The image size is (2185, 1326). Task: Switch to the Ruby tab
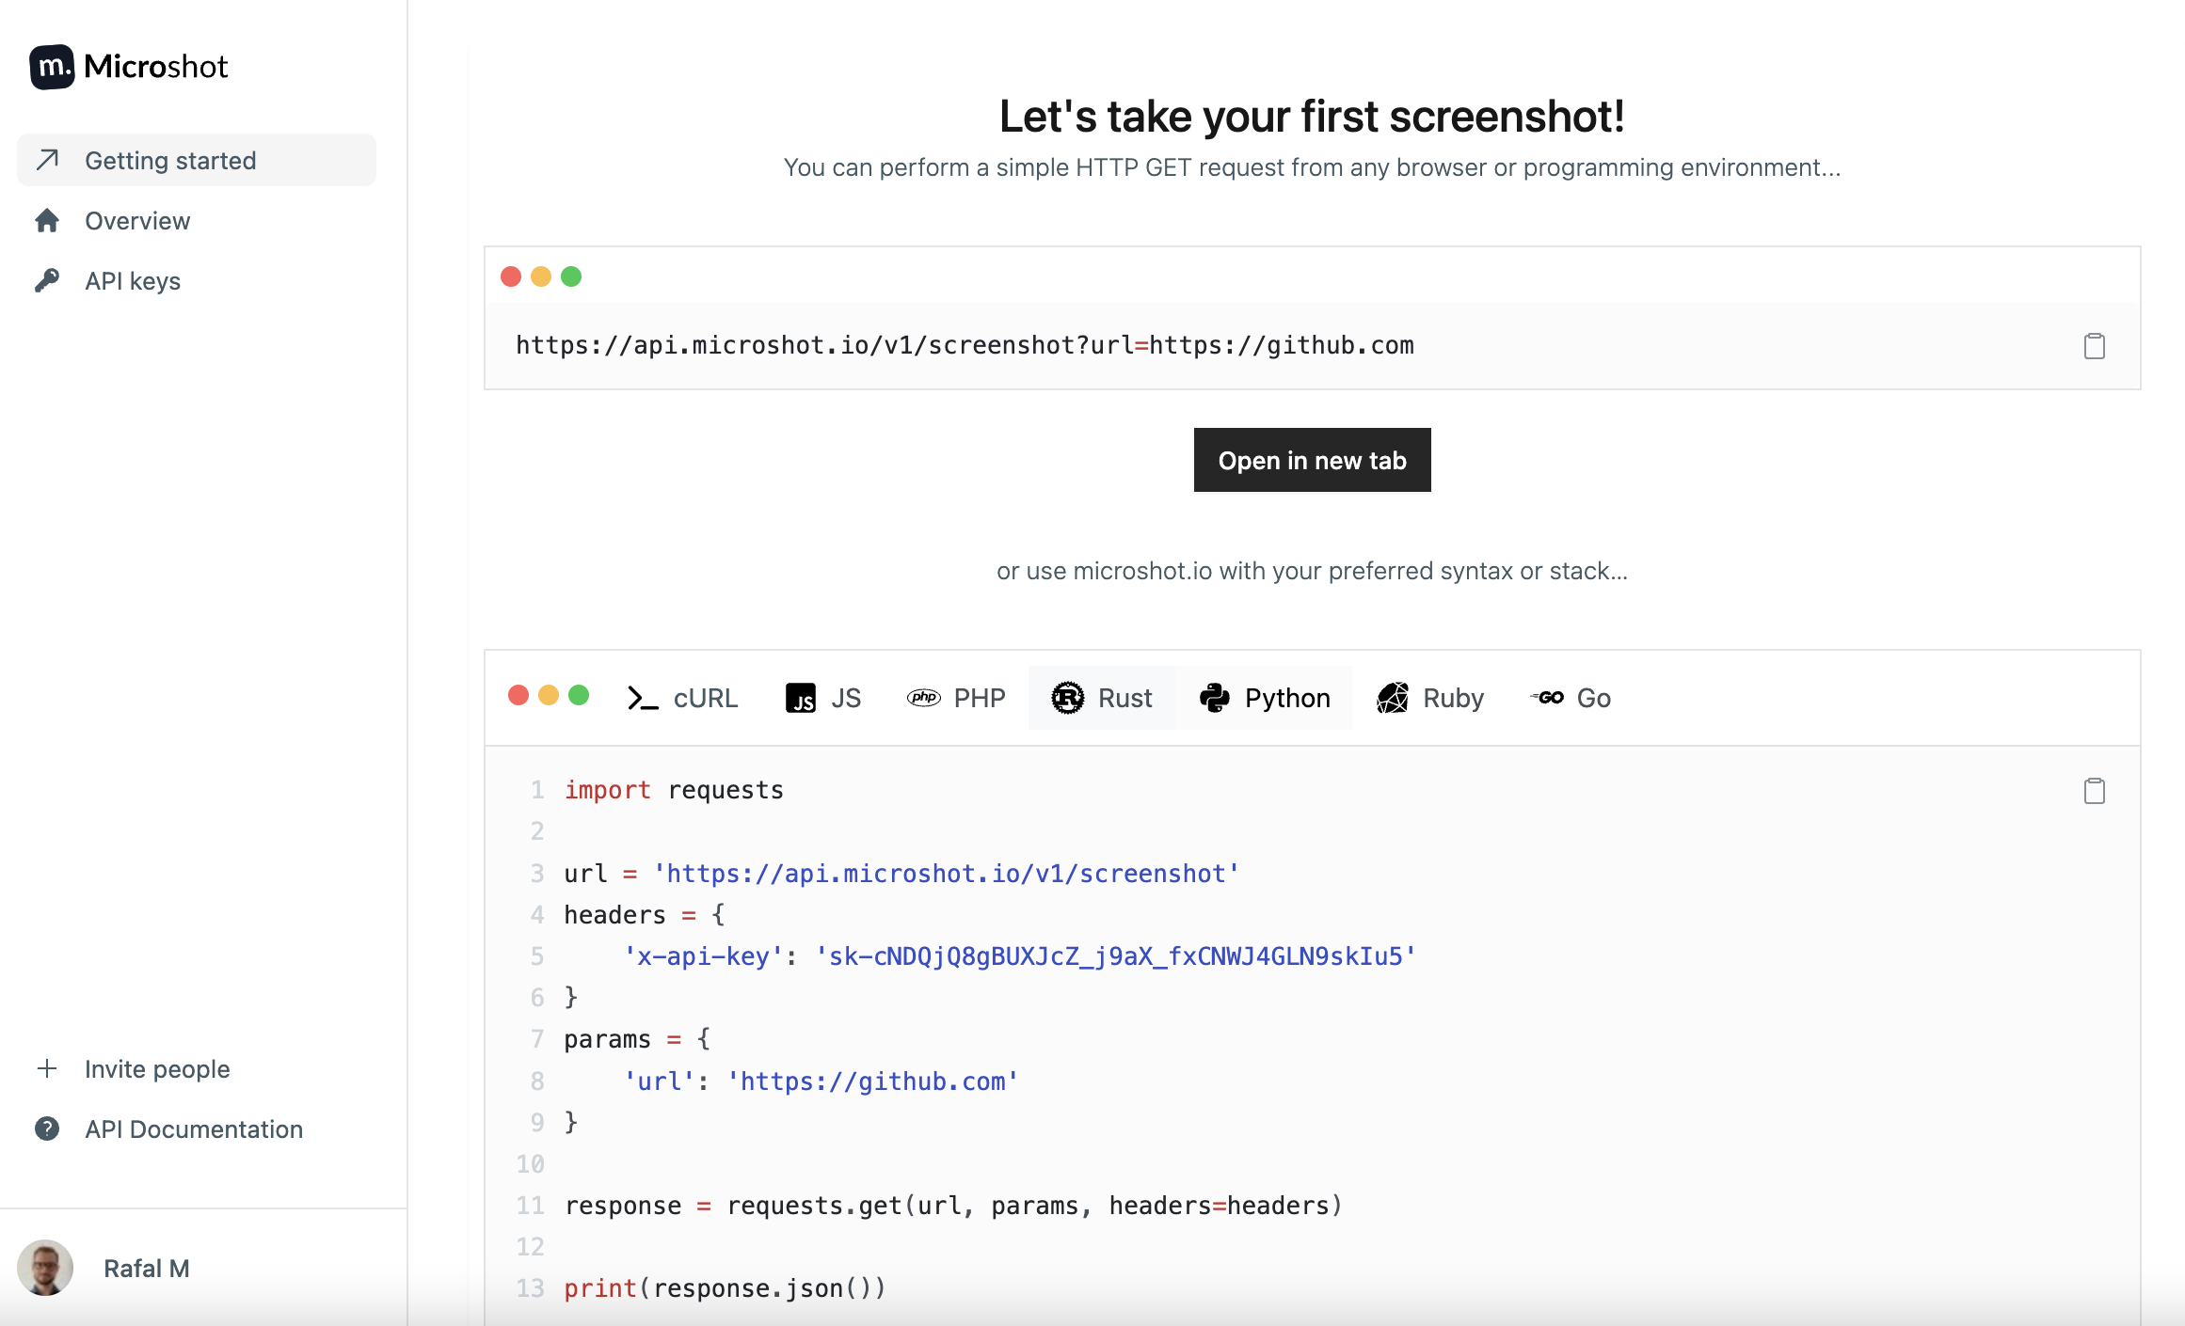tap(1430, 698)
